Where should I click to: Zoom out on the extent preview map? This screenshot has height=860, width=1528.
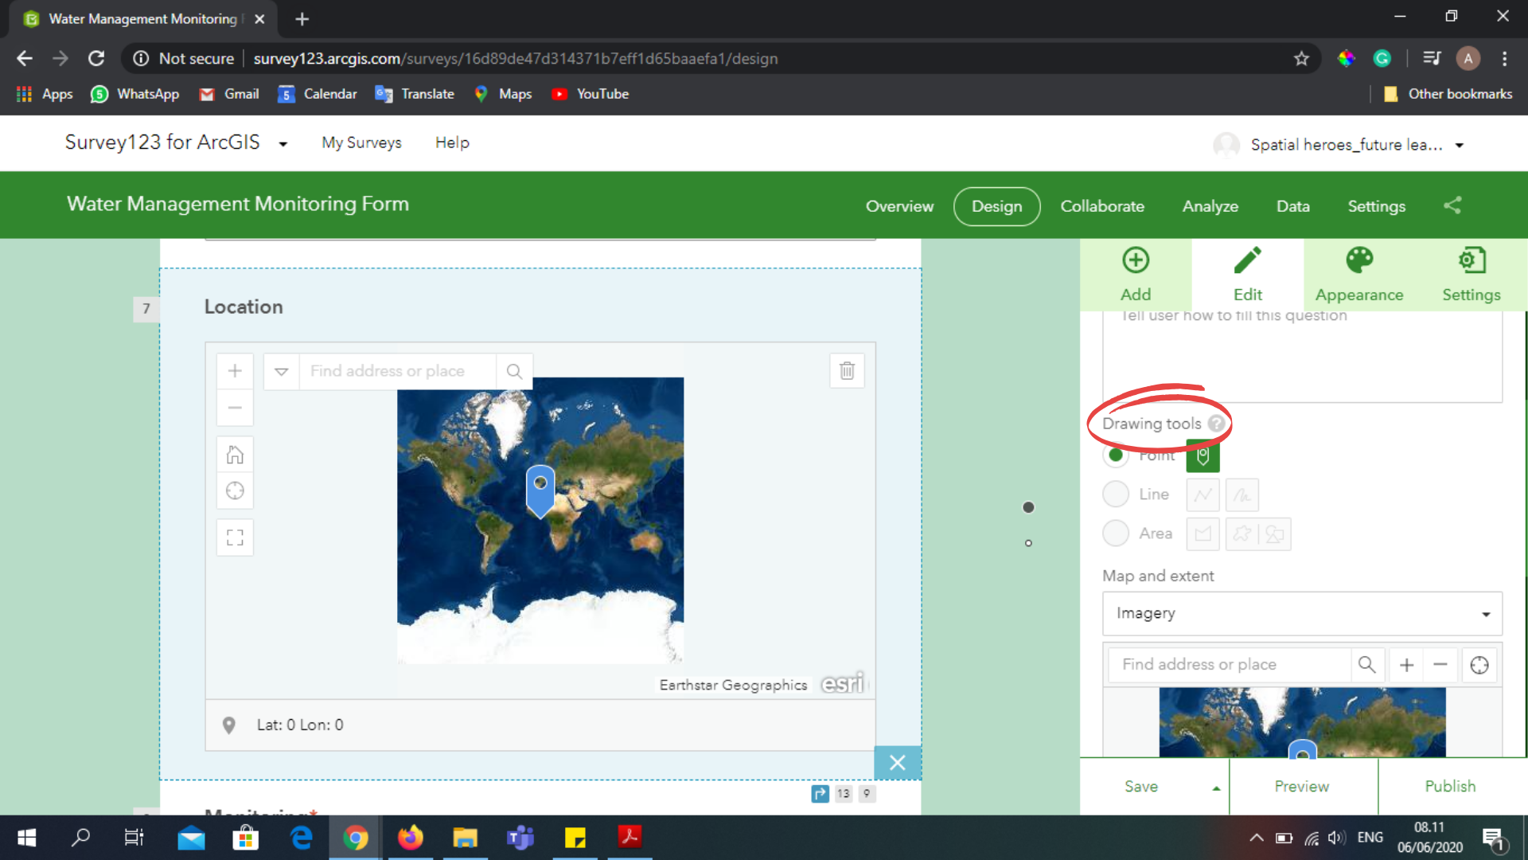tap(1440, 664)
